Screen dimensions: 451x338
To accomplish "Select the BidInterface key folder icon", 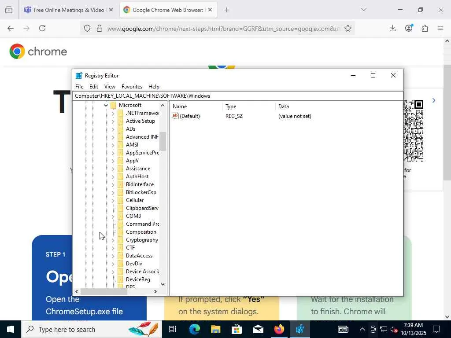I will (121, 184).
